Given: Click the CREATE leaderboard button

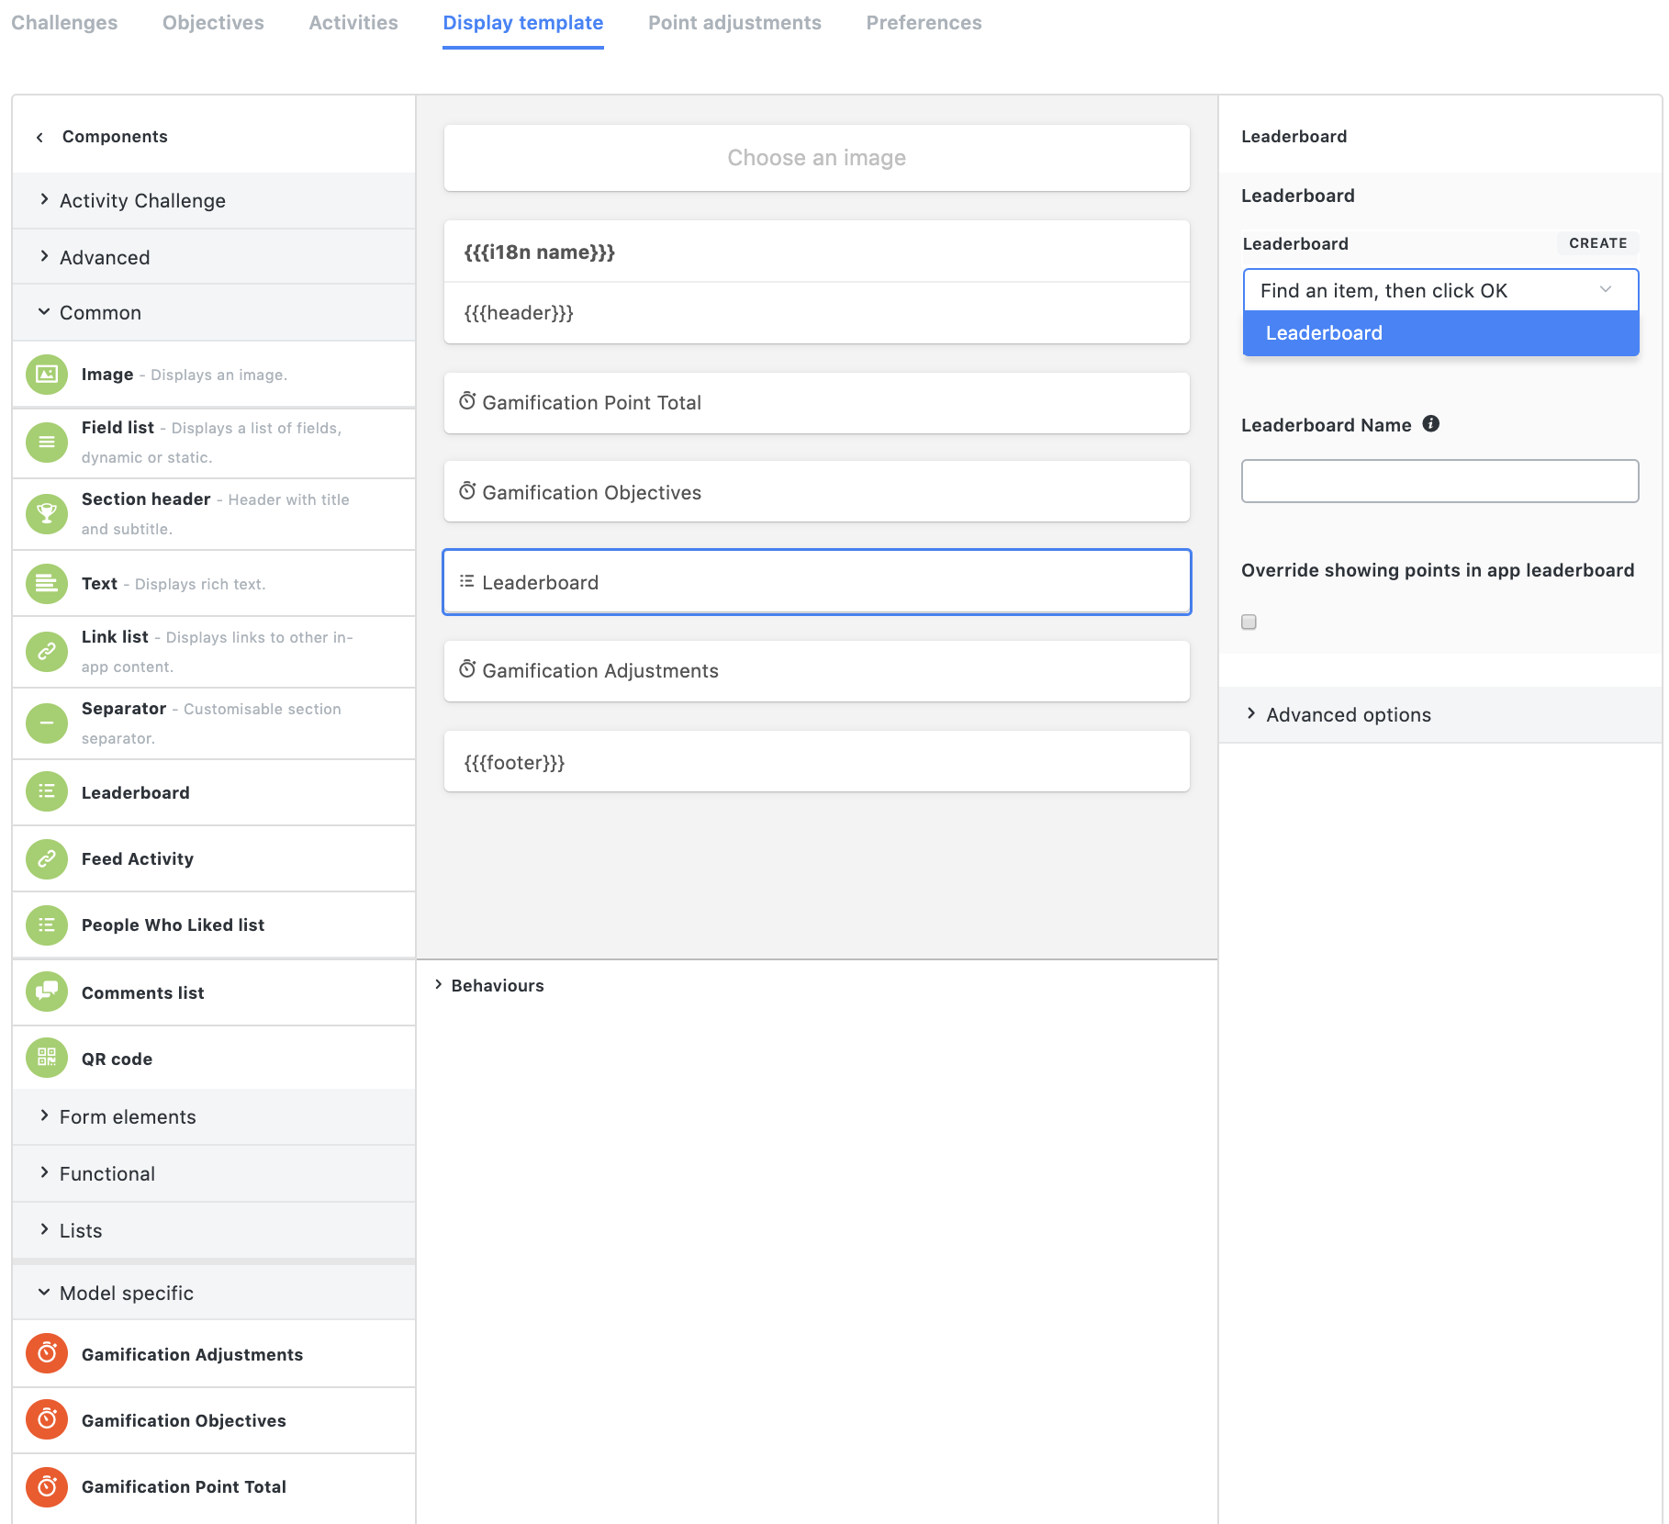Looking at the screenshot, I should click(1597, 243).
